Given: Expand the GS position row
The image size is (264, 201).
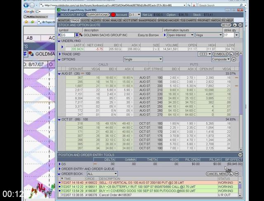Looking at the screenshot, I should tap(59, 164).
